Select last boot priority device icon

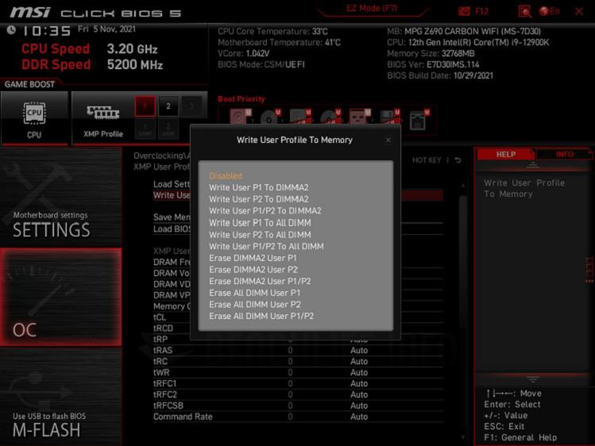(x=419, y=119)
